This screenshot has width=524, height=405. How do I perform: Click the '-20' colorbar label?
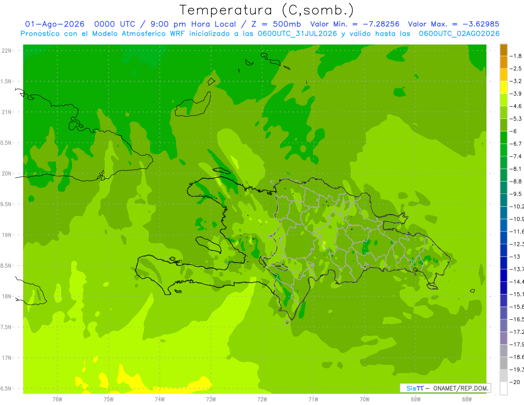click(x=515, y=382)
